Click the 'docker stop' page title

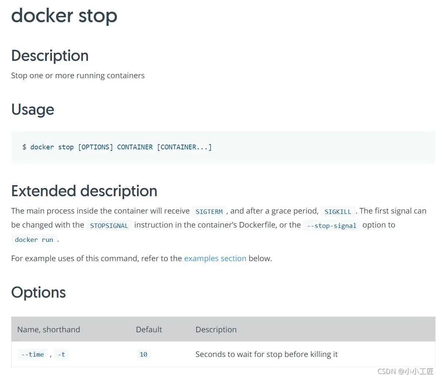point(64,16)
